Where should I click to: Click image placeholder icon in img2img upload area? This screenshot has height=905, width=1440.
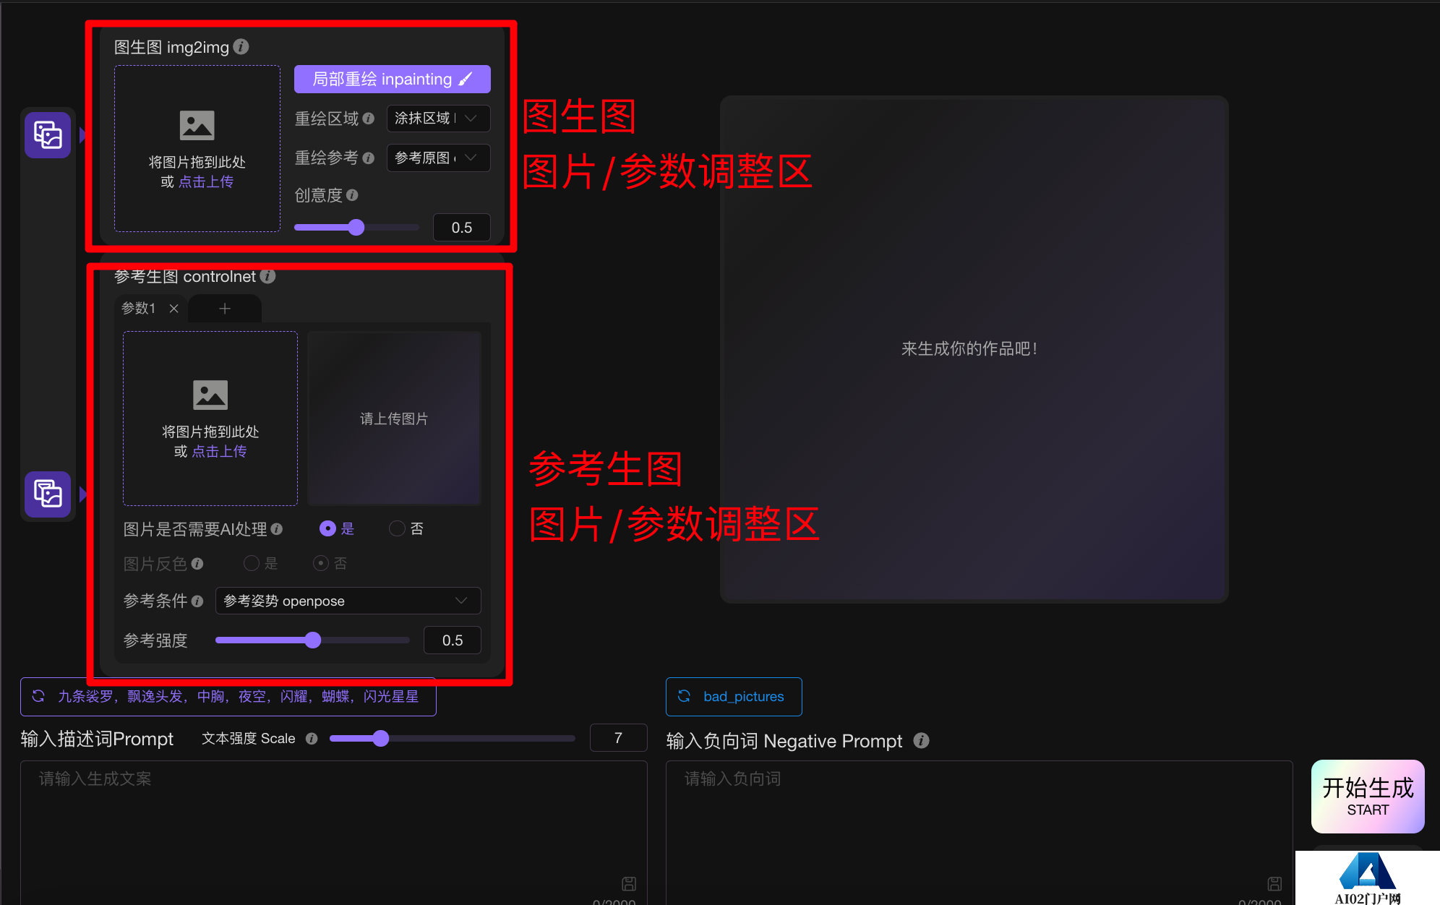pyautogui.click(x=197, y=125)
